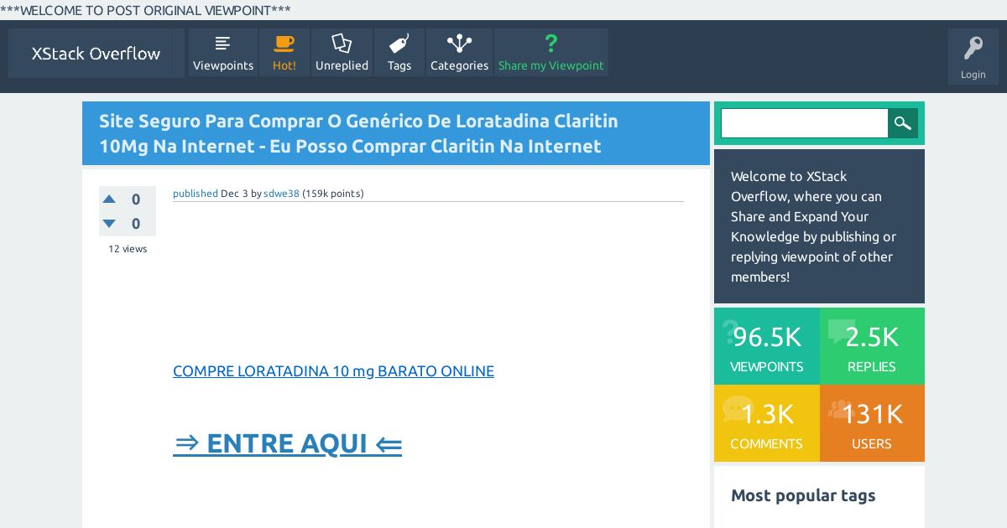Screen dimensions: 1007x528
Task: Click the 2.5K Replies stat tile
Action: pos(872,346)
